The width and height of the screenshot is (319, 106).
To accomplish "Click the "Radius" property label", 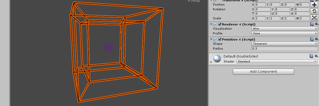I will [218, 48].
